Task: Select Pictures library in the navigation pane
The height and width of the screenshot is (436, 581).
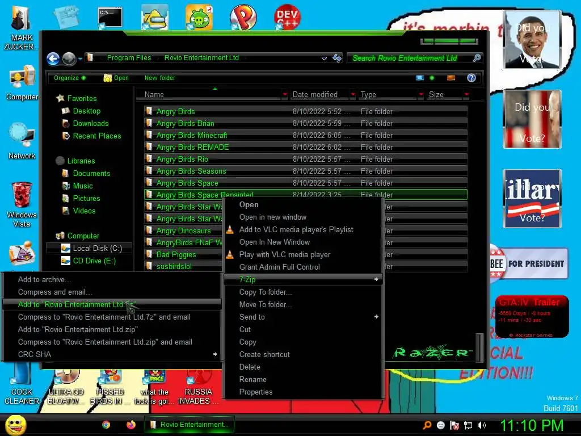Action: [x=81, y=198]
